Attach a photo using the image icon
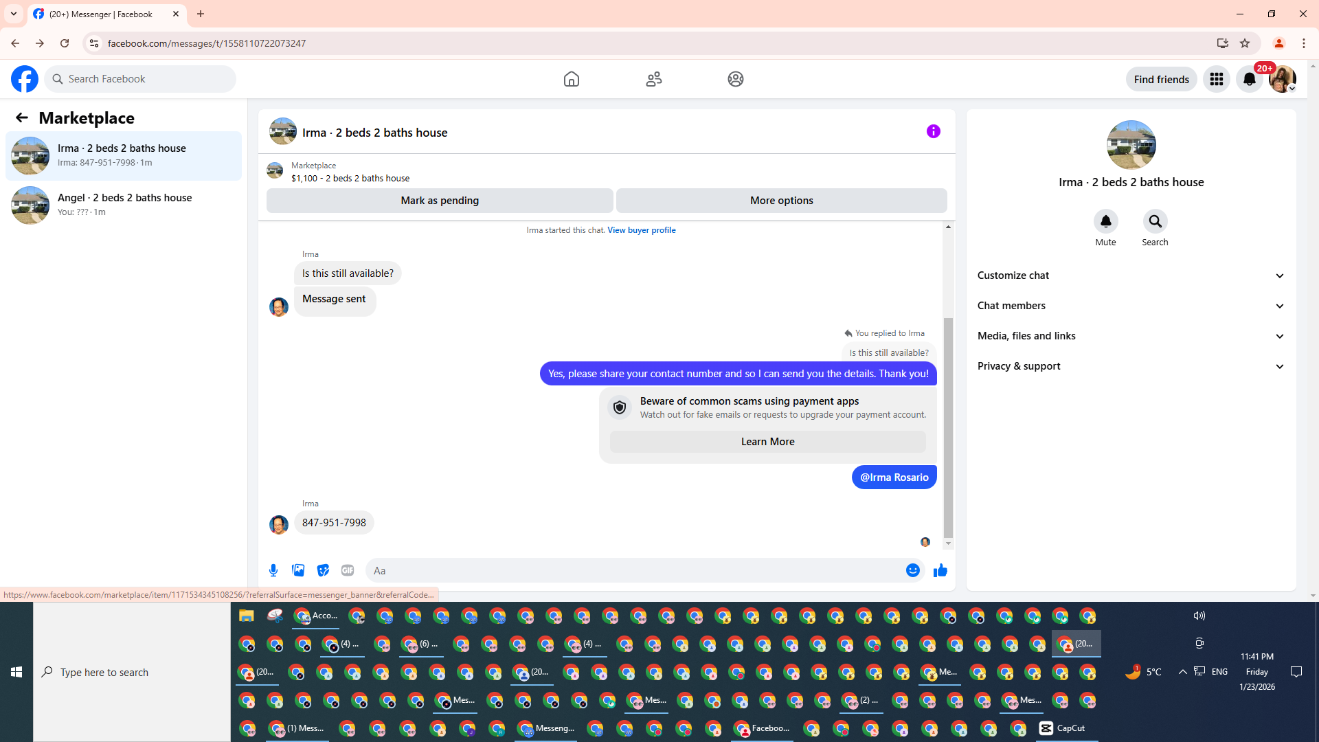Viewport: 1319px width, 742px height. tap(298, 570)
